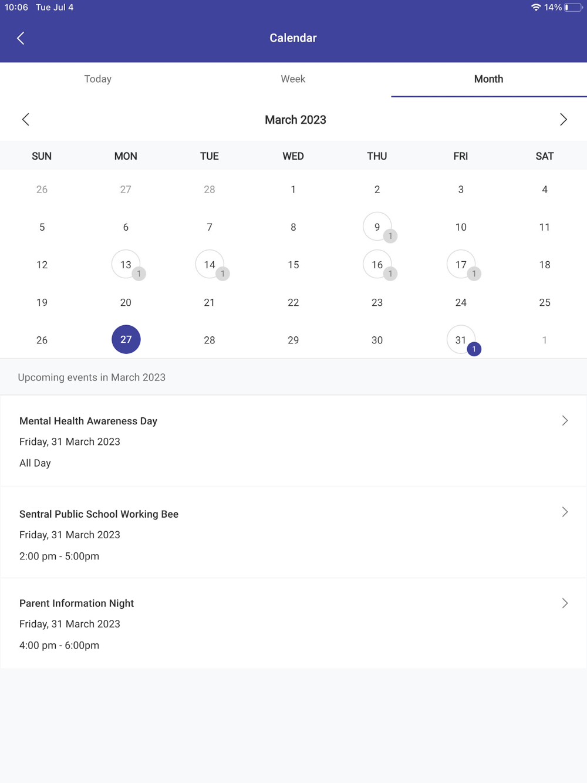The image size is (587, 783).
Task: Select March 16 on the calendar
Action: [376, 264]
